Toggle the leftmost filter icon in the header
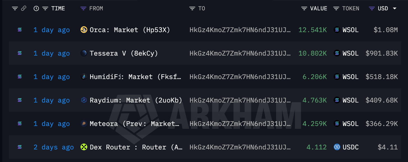This screenshot has height=162, width=408. (x=15, y=8)
